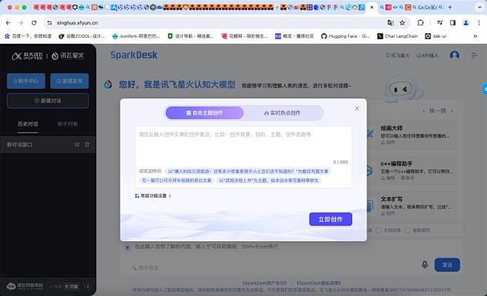The width and height of the screenshot is (487, 296).
Task: Click the right arrow beside 换一换
Action: point(451,111)
